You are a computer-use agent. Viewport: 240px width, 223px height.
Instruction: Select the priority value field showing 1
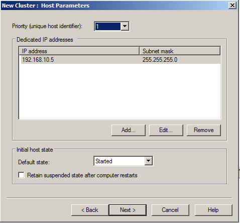tap(107, 27)
